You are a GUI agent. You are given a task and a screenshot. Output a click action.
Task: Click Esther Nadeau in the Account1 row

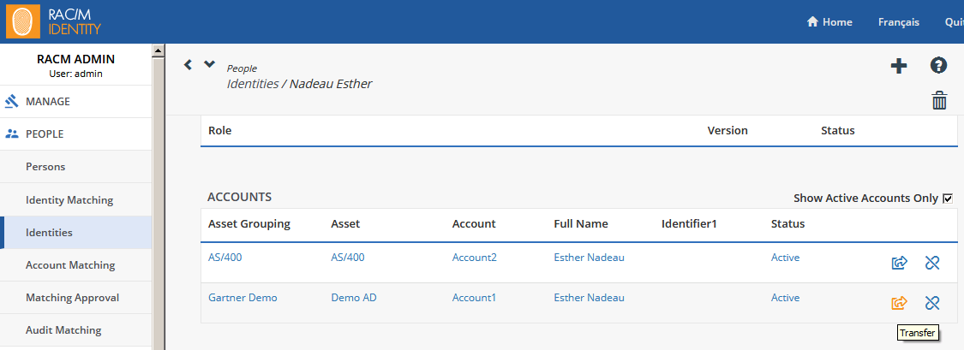[589, 298]
